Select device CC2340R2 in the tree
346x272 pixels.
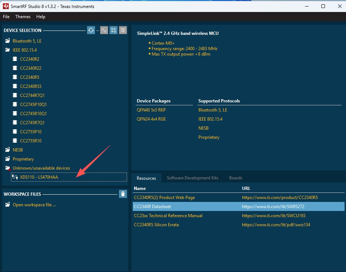click(x=30, y=59)
